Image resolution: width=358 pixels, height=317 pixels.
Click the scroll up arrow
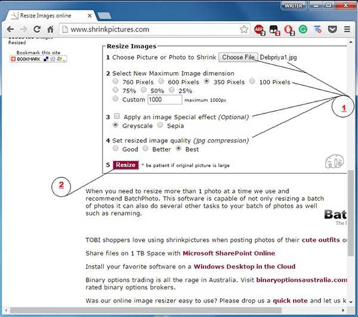[x=350, y=42]
